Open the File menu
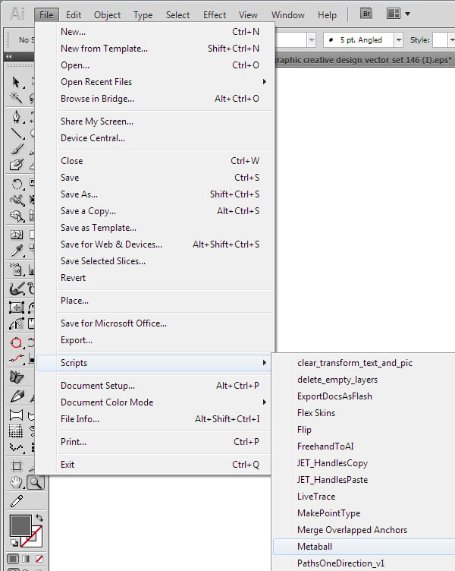455x571 pixels. (x=46, y=15)
